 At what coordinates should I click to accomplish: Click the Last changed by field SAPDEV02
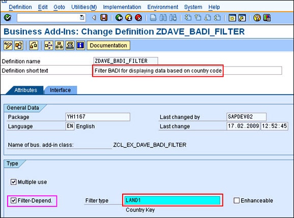[246, 117]
